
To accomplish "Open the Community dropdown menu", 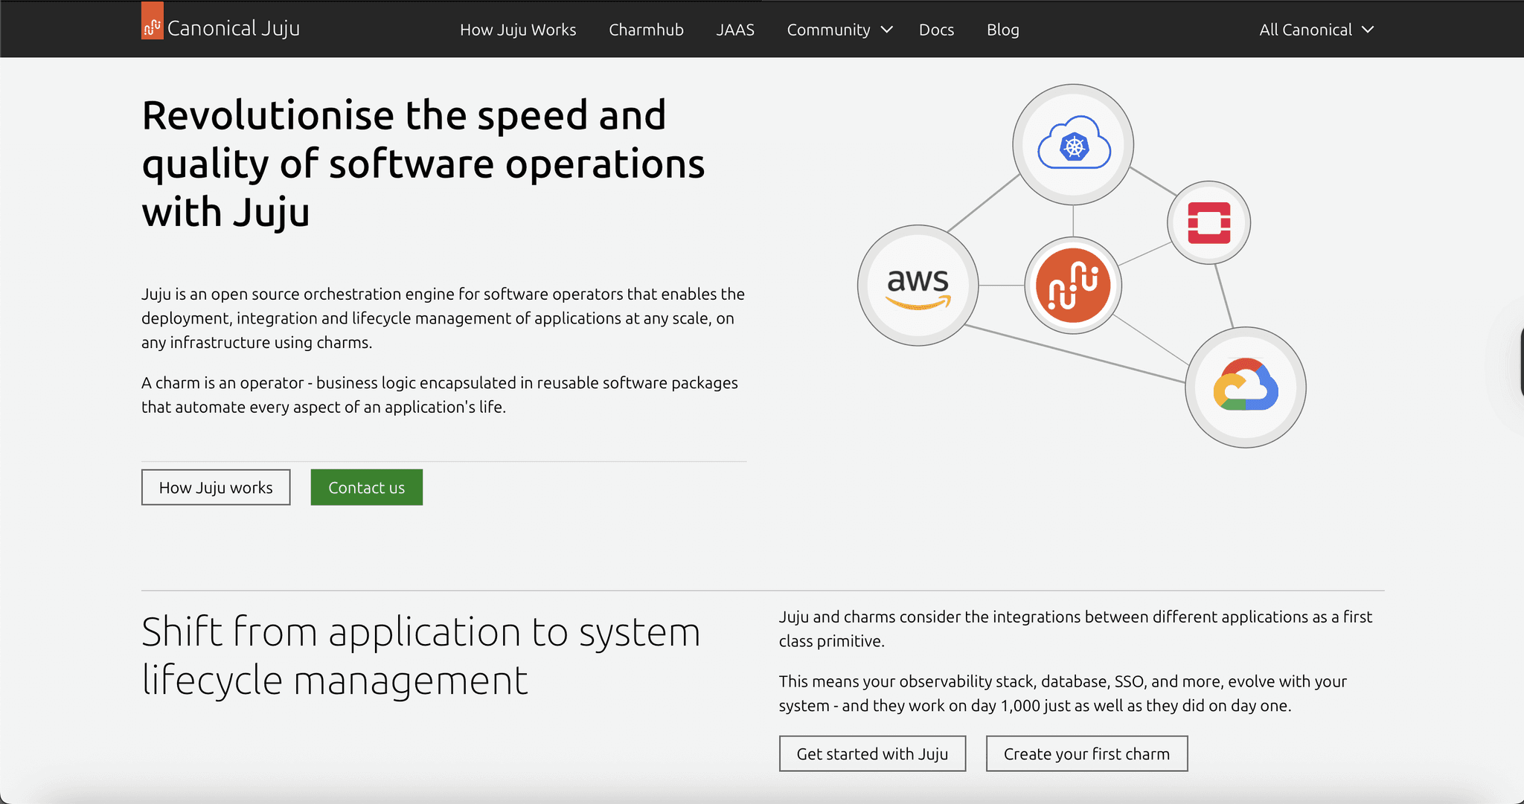I will 828,30.
